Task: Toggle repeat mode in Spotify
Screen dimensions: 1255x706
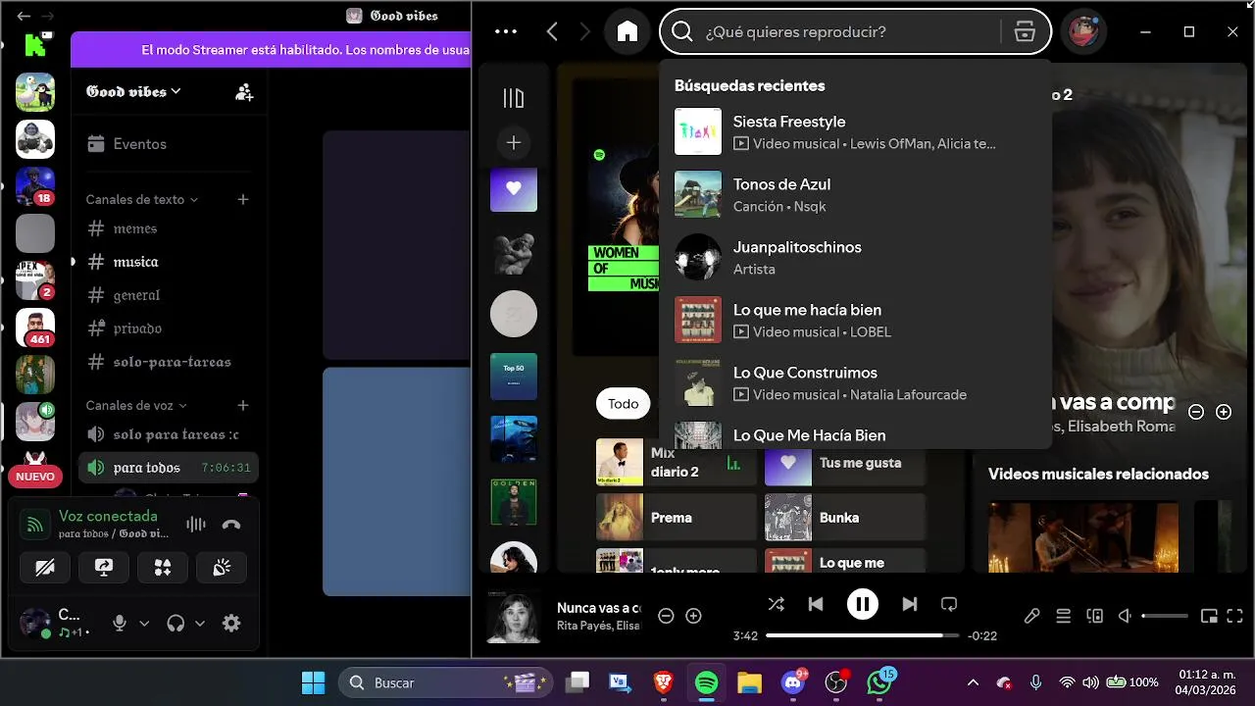Action: click(x=948, y=604)
